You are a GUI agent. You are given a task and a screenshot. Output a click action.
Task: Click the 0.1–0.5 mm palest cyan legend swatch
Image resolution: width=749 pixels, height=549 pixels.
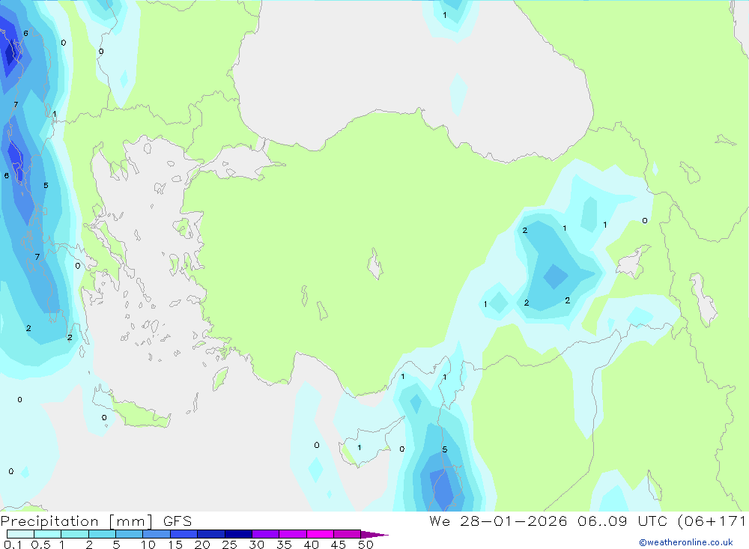pyautogui.click(x=20, y=534)
